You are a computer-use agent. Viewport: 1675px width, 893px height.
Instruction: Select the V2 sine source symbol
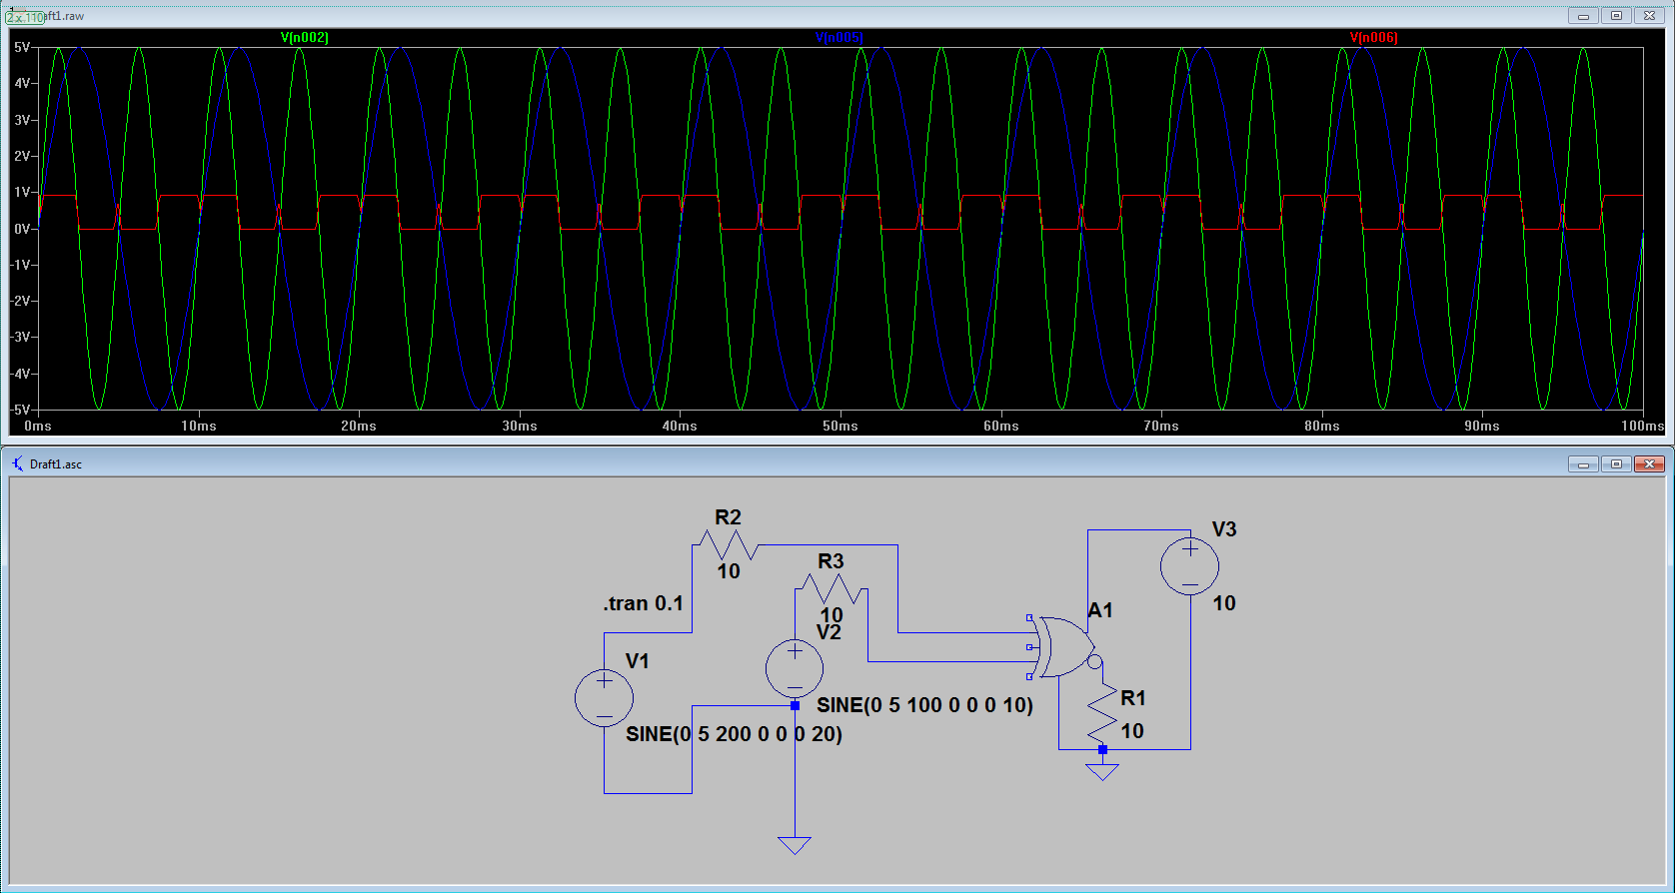794,668
